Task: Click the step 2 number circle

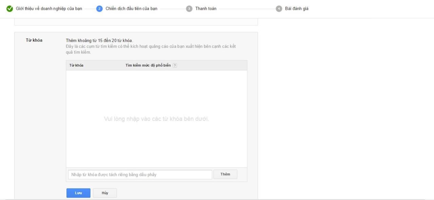Action: [x=99, y=9]
